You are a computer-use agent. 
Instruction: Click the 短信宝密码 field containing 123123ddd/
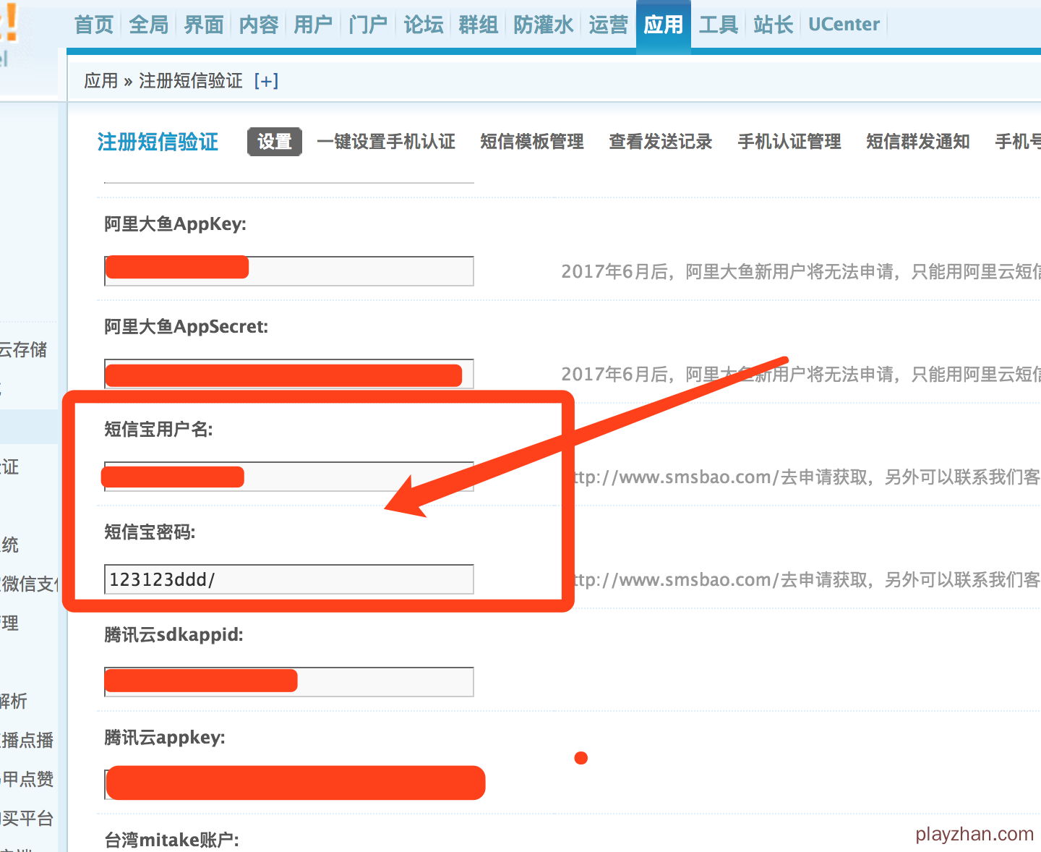(x=289, y=579)
